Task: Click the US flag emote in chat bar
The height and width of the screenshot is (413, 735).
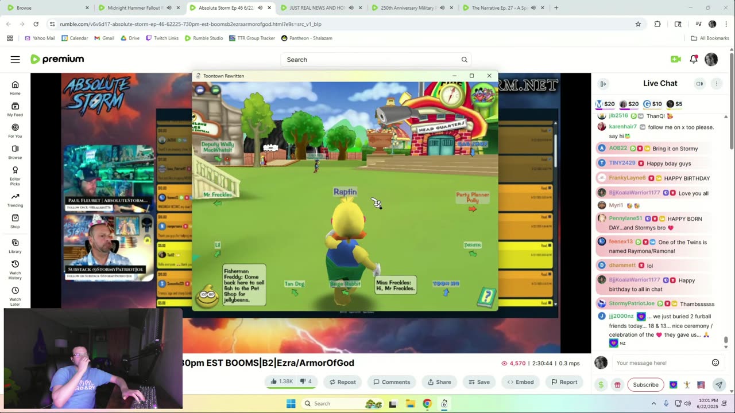Action: 701,385
